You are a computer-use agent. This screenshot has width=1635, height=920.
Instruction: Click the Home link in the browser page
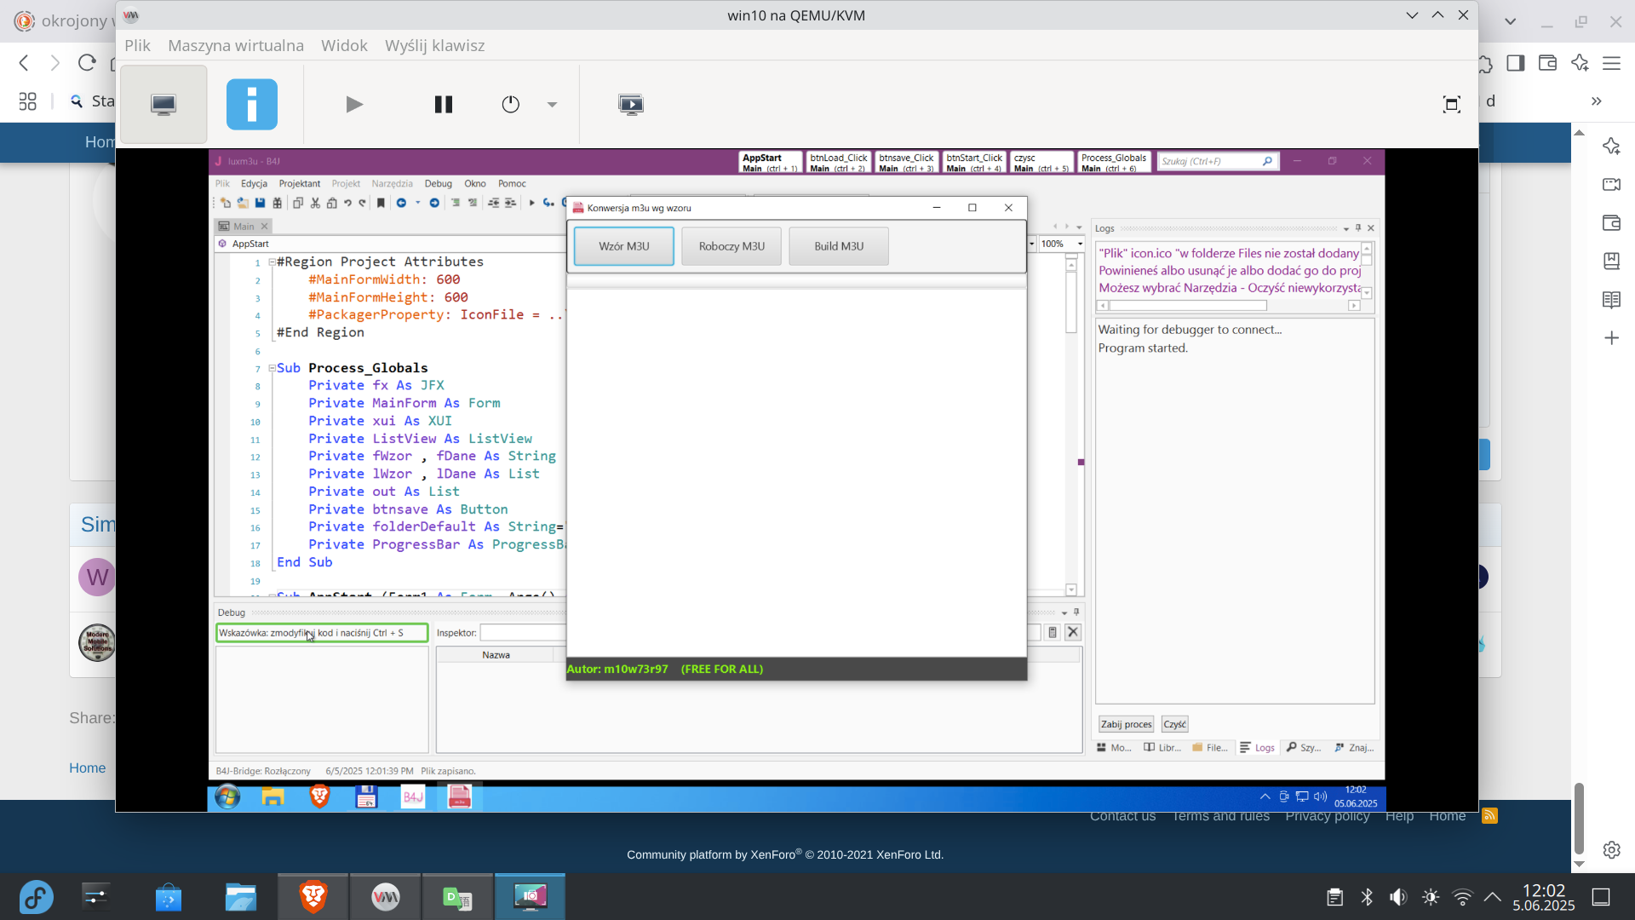[88, 768]
